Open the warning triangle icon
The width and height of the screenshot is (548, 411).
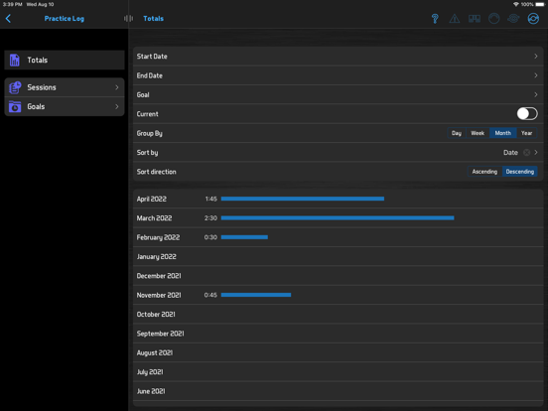455,19
